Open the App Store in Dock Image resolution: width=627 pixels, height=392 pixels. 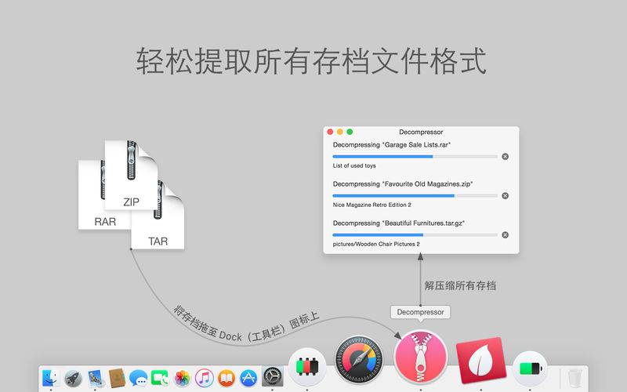[x=248, y=378]
